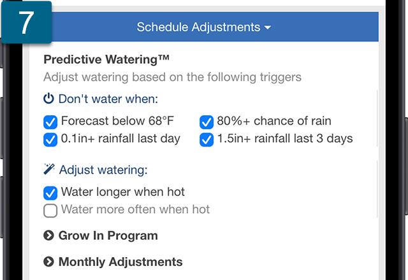Open the Schedule Adjustments dropdown header

[x=204, y=27]
